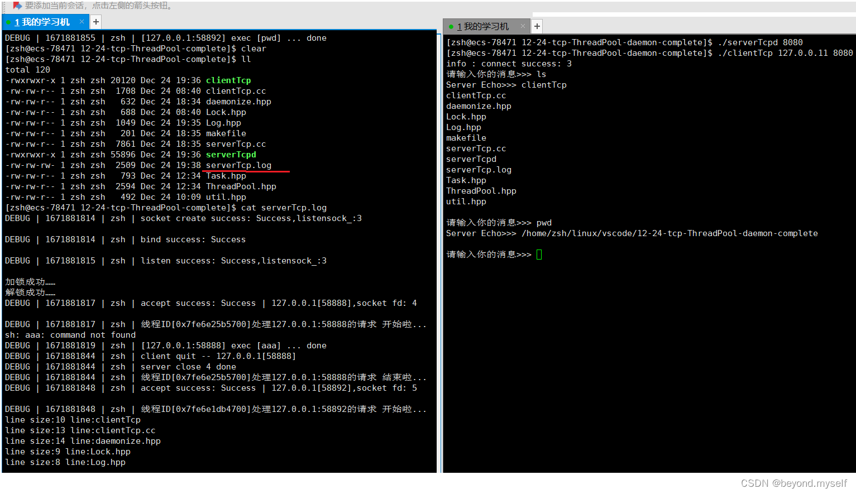This screenshot has width=856, height=494.
Task: Click 'total 120' line in left terminal
Action: coord(27,70)
